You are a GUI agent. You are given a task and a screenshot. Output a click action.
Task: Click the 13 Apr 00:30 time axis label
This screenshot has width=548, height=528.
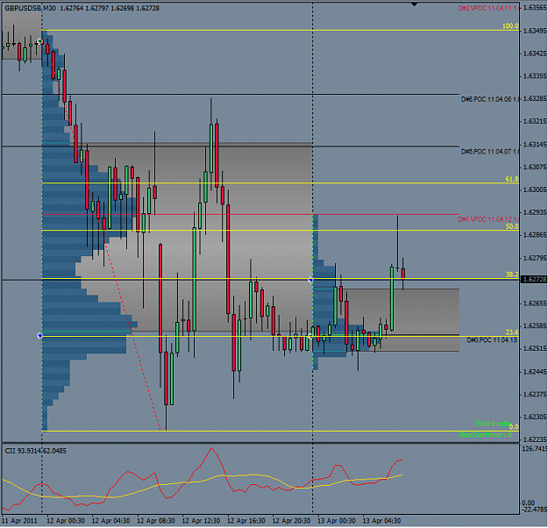coord(336,521)
